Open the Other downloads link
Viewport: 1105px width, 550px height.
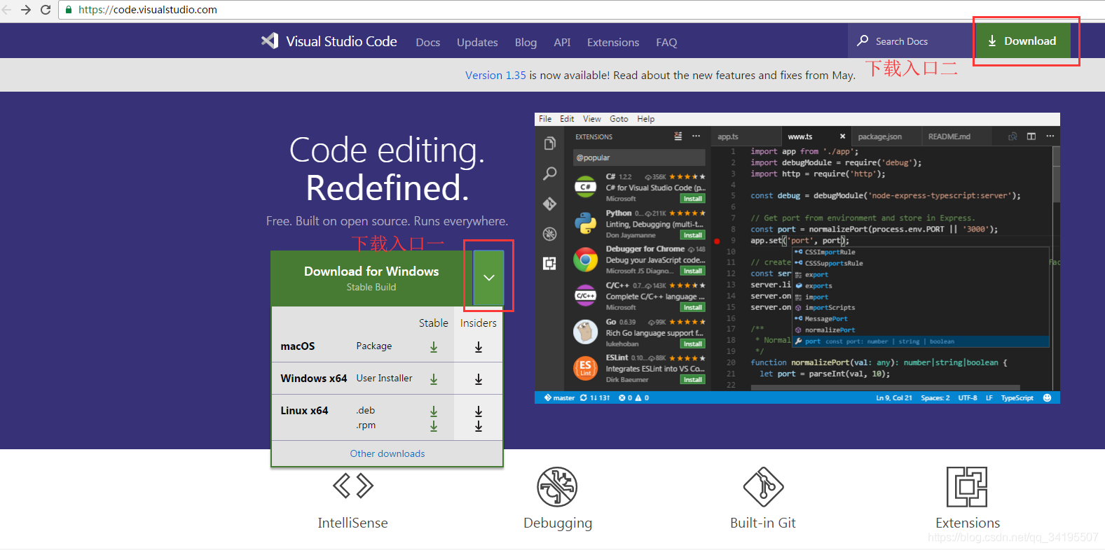coord(387,453)
